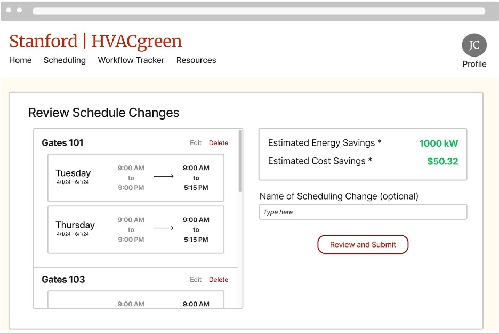This screenshot has width=499, height=334.
Task: Edit the Gates 103 schedule
Action: [196, 280]
